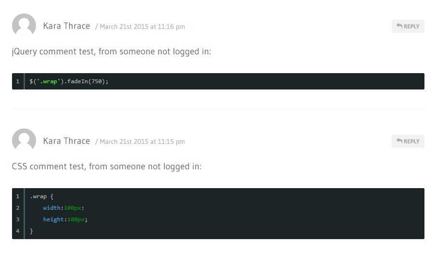Reply to the 11:16 pm comment
Screen dimensions: 436x255
(x=408, y=26)
